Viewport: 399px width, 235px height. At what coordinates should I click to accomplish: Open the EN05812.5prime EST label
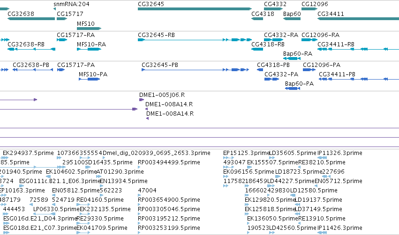tap(76, 190)
